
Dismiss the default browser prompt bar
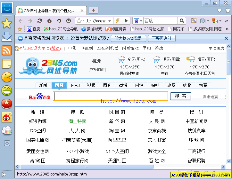pyautogui.click(x=226, y=38)
